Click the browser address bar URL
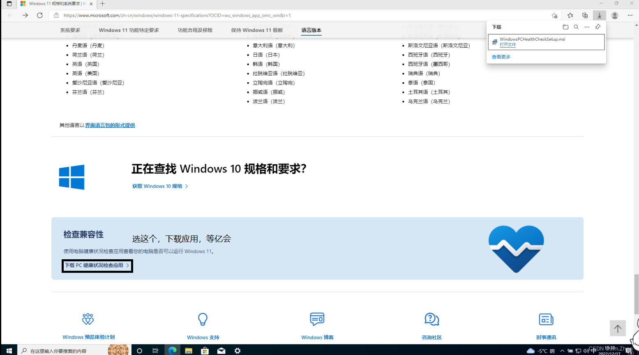 177,15
